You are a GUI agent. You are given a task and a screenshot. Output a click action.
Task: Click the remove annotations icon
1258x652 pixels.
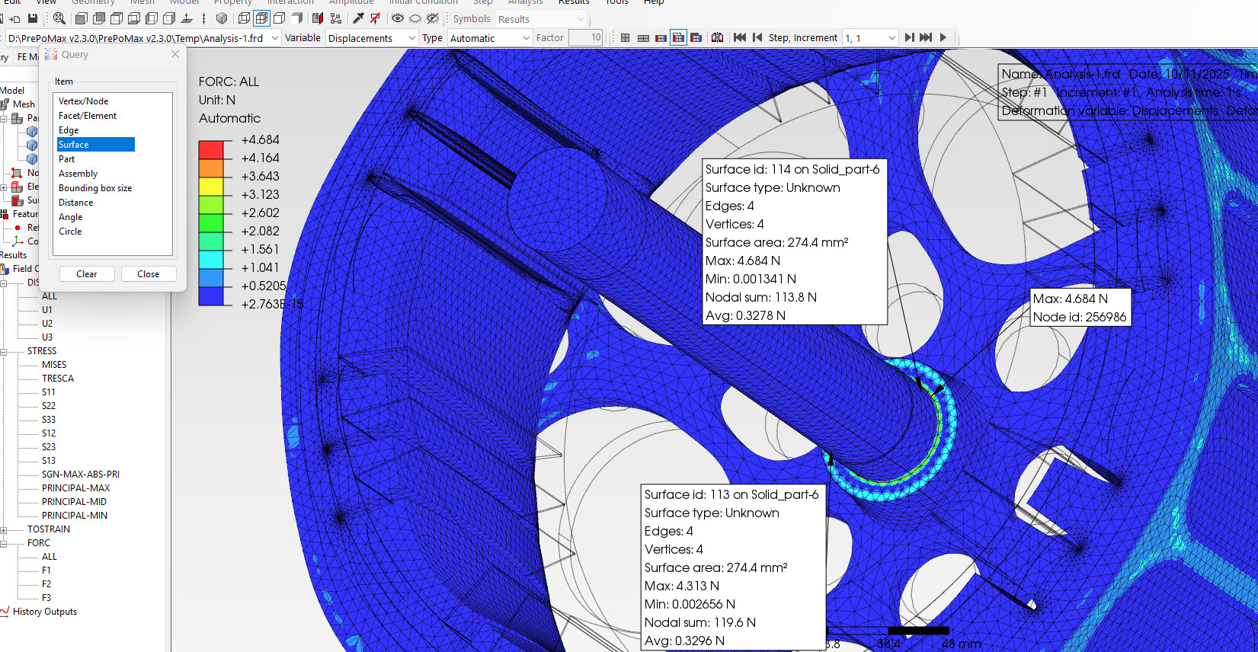375,18
